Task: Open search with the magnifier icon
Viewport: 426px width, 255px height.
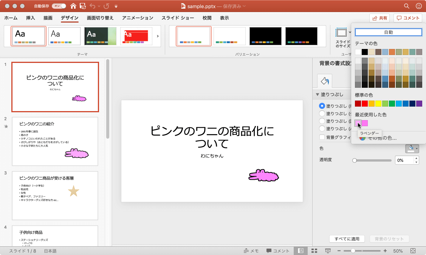Action: click(x=407, y=6)
